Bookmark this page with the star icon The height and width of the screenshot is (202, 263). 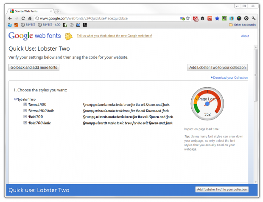point(188,18)
